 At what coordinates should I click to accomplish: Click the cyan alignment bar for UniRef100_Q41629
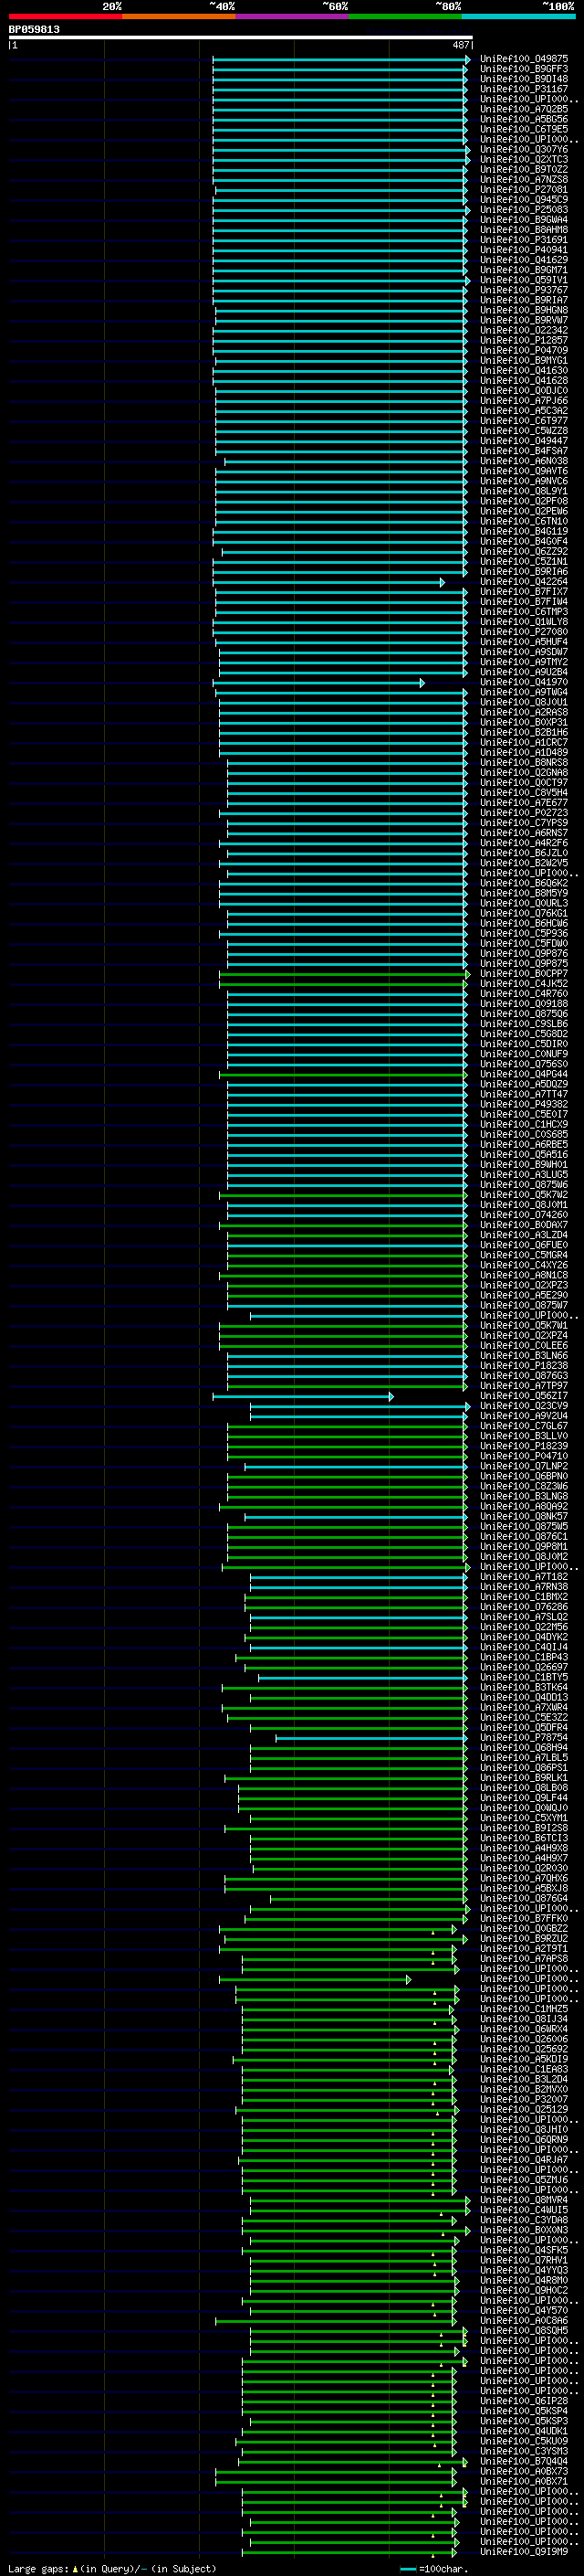339,261
